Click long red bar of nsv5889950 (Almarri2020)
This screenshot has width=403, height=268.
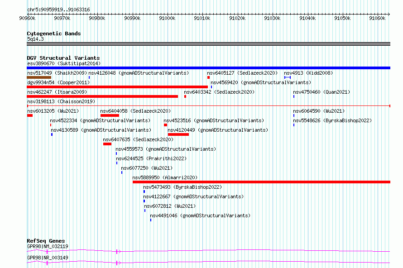tap(261, 182)
